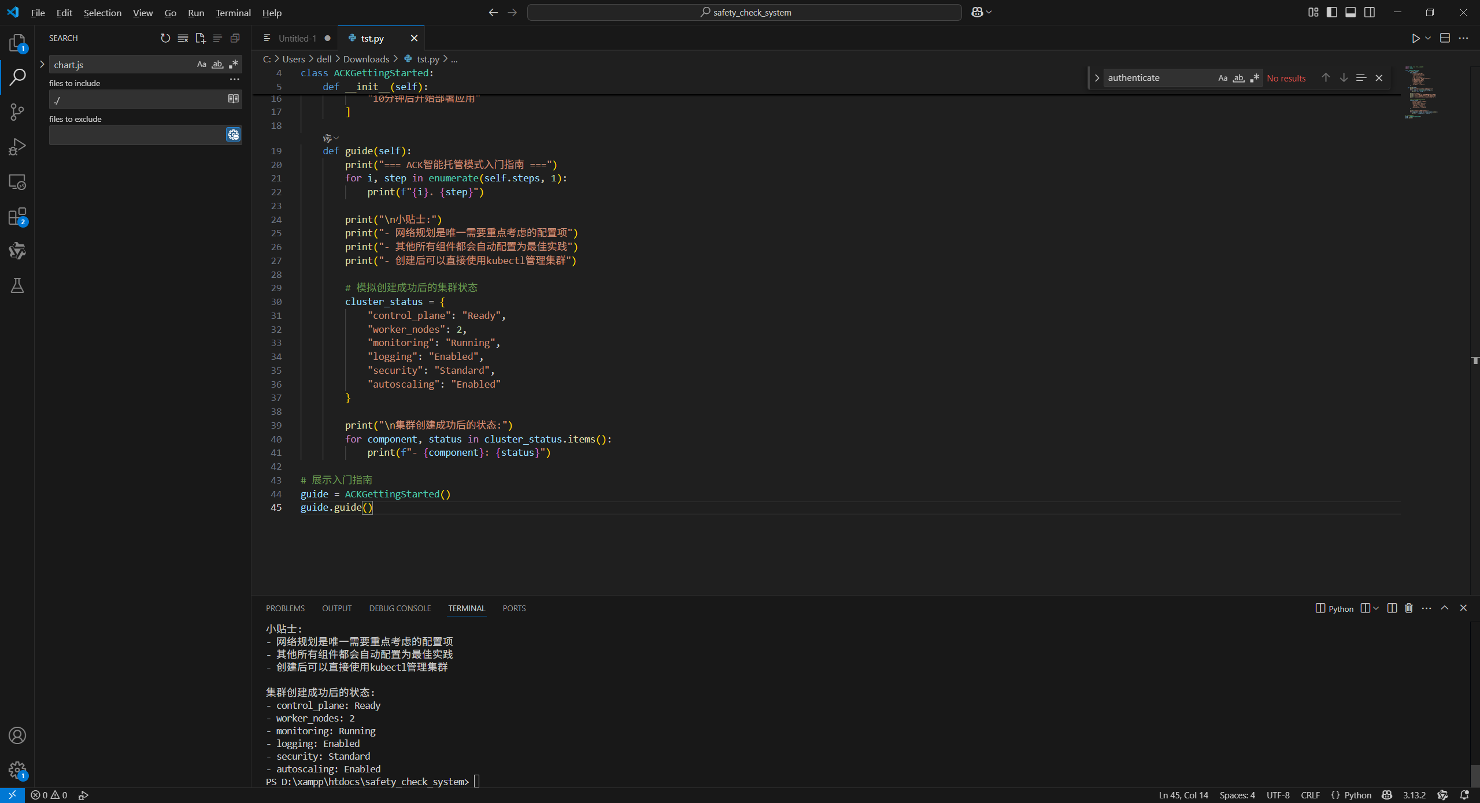The height and width of the screenshot is (803, 1480).
Task: View search results as tree
Action: [217, 38]
